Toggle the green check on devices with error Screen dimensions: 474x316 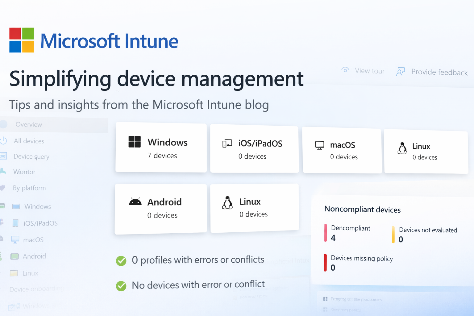coord(121,286)
